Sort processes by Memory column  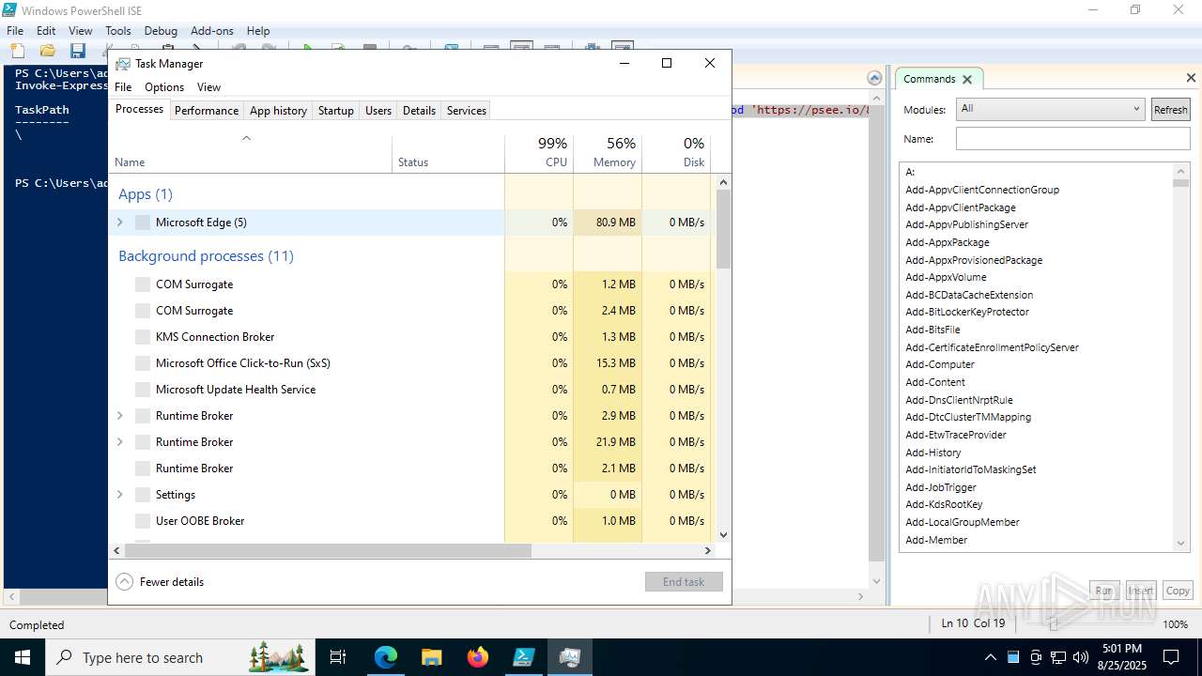click(x=608, y=153)
